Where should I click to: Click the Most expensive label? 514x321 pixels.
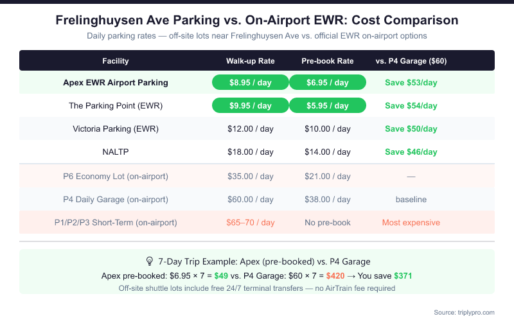(411, 223)
